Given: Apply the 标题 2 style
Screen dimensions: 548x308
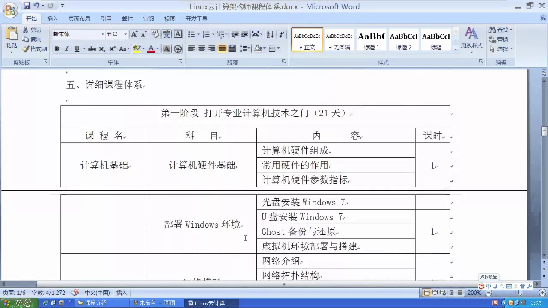Looking at the screenshot, I should (404, 40).
